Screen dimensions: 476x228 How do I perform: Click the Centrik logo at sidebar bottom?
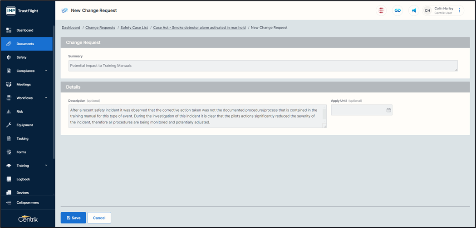click(28, 218)
